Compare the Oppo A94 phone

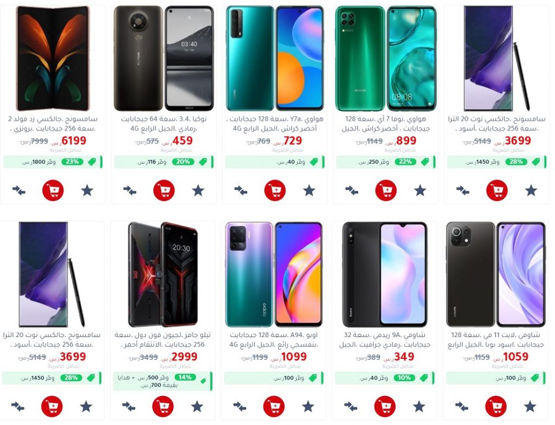pos(240,406)
